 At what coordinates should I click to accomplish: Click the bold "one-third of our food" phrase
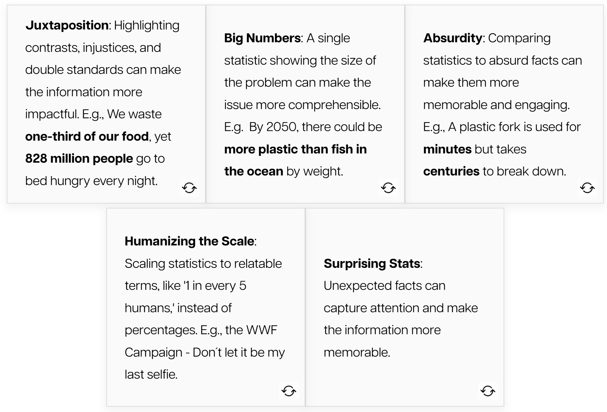coord(87,136)
